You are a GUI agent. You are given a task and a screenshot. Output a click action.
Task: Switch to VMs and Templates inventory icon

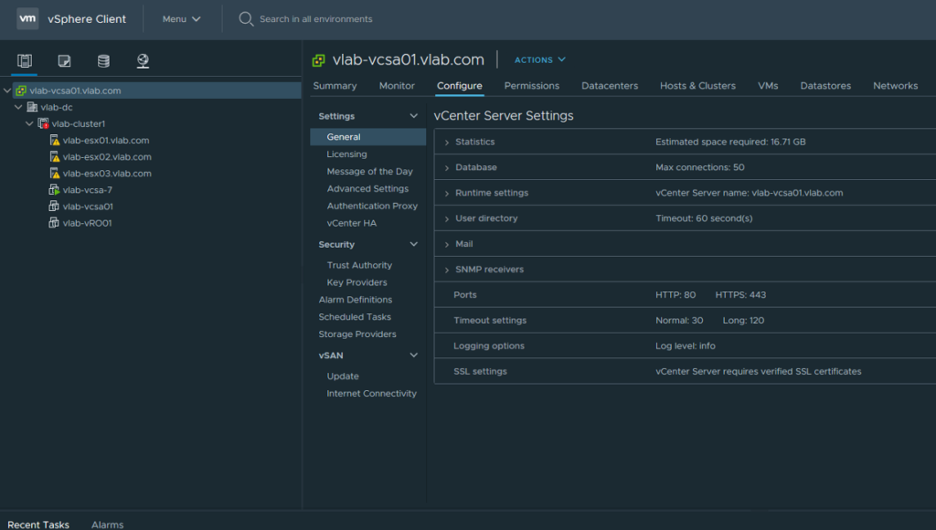pos(64,60)
